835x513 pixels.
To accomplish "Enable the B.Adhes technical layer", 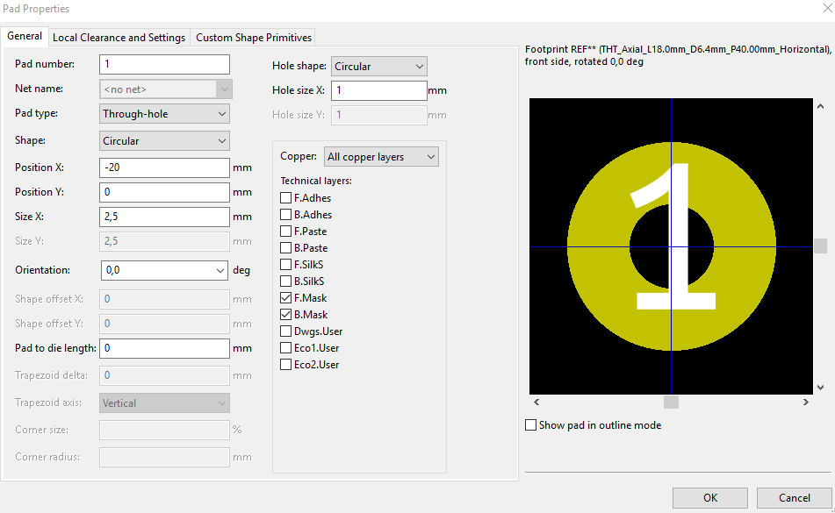I will 285,214.
